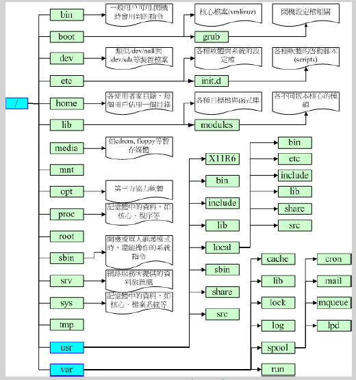This screenshot has height=380, width=356.
Task: Select the cyan usr directory box
Action: click(67, 347)
